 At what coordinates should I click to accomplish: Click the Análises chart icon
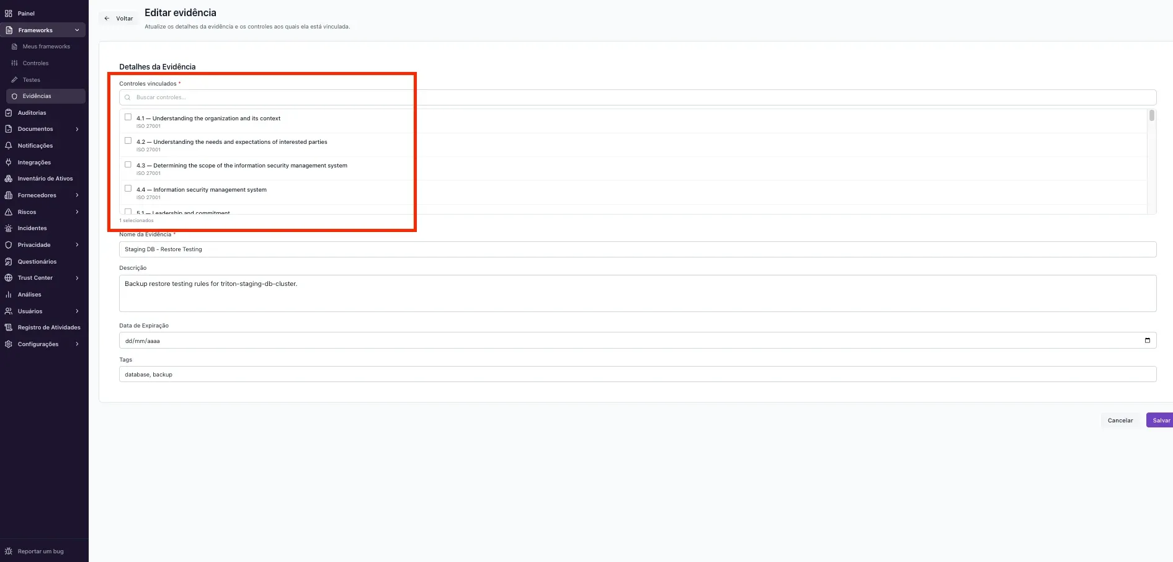pos(9,295)
